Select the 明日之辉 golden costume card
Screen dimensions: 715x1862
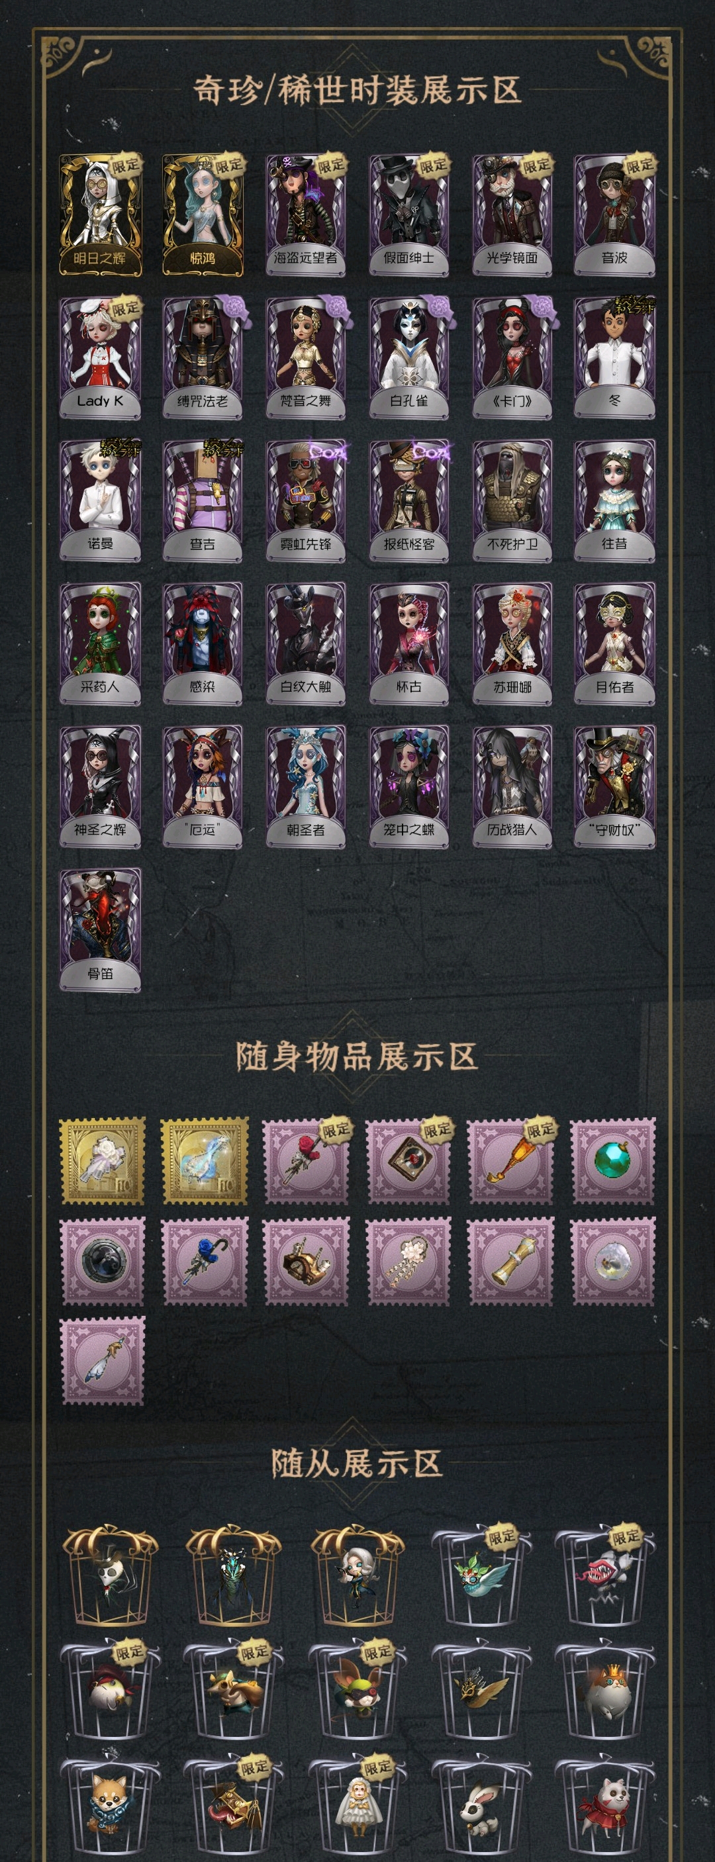[x=101, y=214]
